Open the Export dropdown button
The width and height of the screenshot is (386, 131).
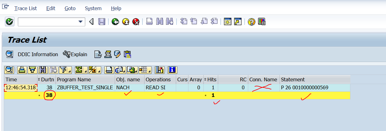click(x=132, y=70)
